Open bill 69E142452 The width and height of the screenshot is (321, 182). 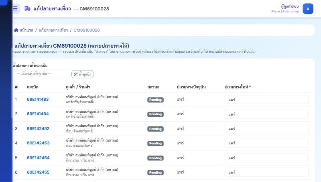38,128
